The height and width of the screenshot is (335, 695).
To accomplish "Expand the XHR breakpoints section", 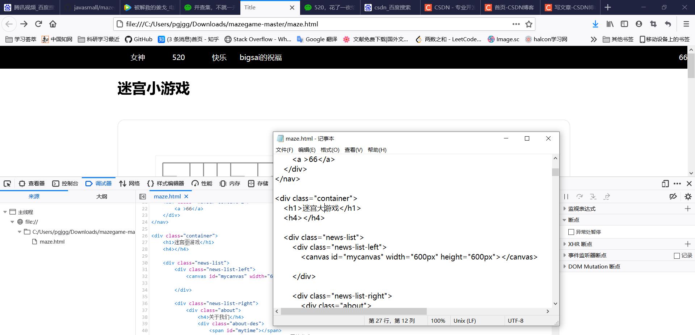I will pyautogui.click(x=564, y=244).
